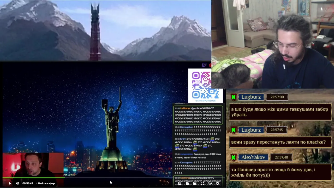Mute the player with the speaker icon
The image size is (334, 188).
tap(17, 183)
